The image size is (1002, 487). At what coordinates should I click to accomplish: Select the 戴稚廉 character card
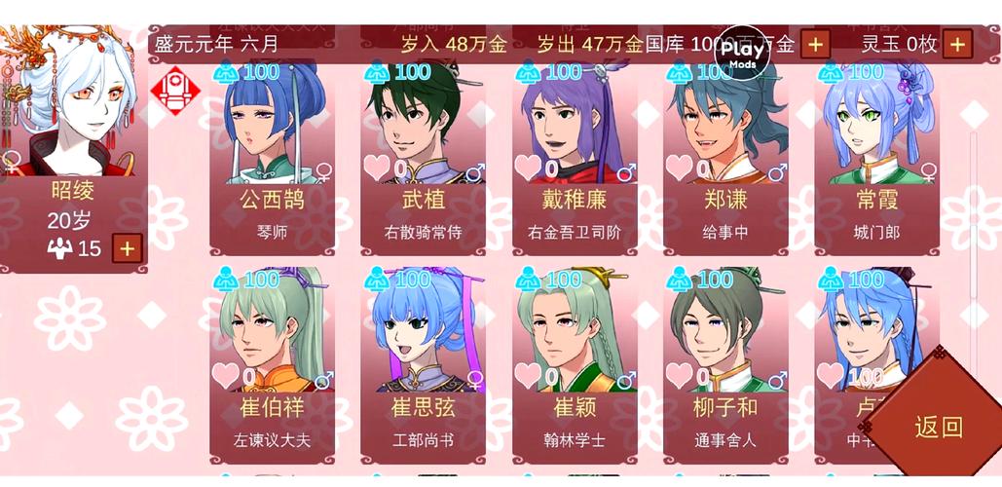(575, 157)
